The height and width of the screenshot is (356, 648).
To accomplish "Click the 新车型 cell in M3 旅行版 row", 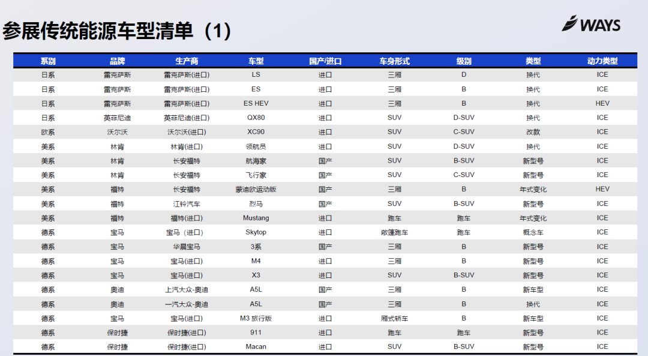I will click(533, 318).
